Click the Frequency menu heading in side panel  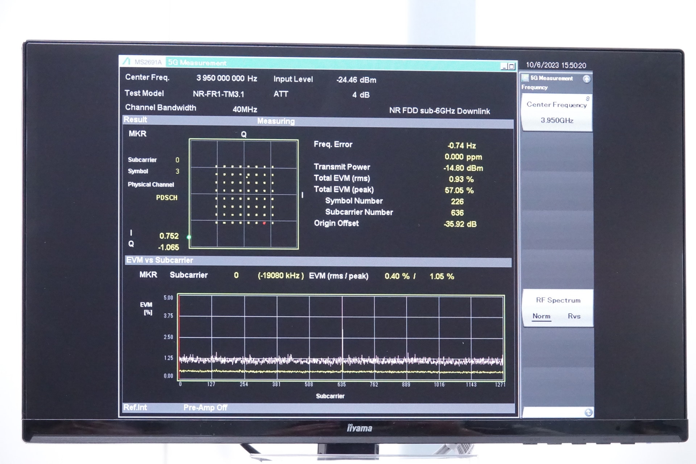tap(534, 87)
